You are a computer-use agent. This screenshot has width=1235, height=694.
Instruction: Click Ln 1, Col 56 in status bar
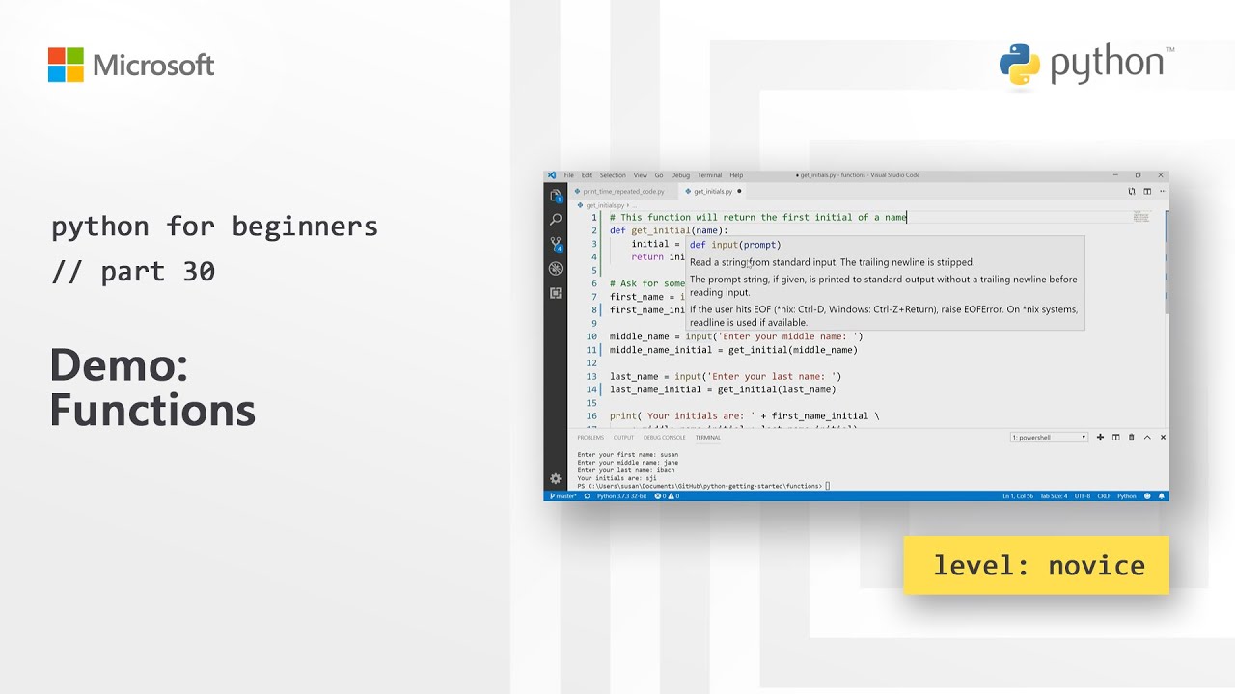click(1017, 496)
